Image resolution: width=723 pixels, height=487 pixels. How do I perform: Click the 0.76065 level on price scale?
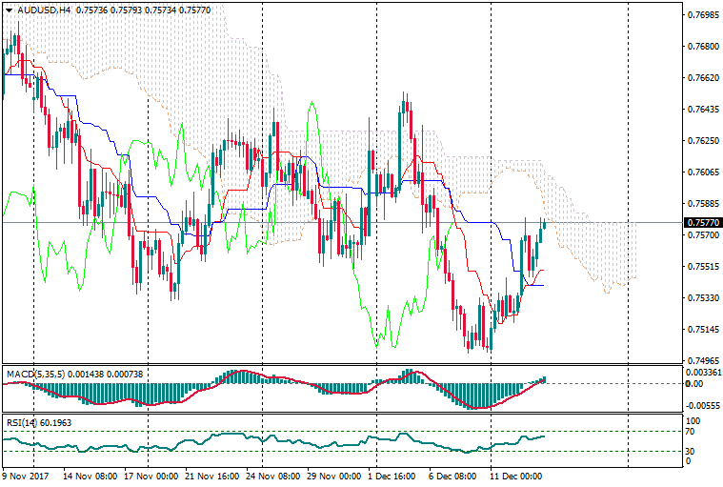(701, 172)
